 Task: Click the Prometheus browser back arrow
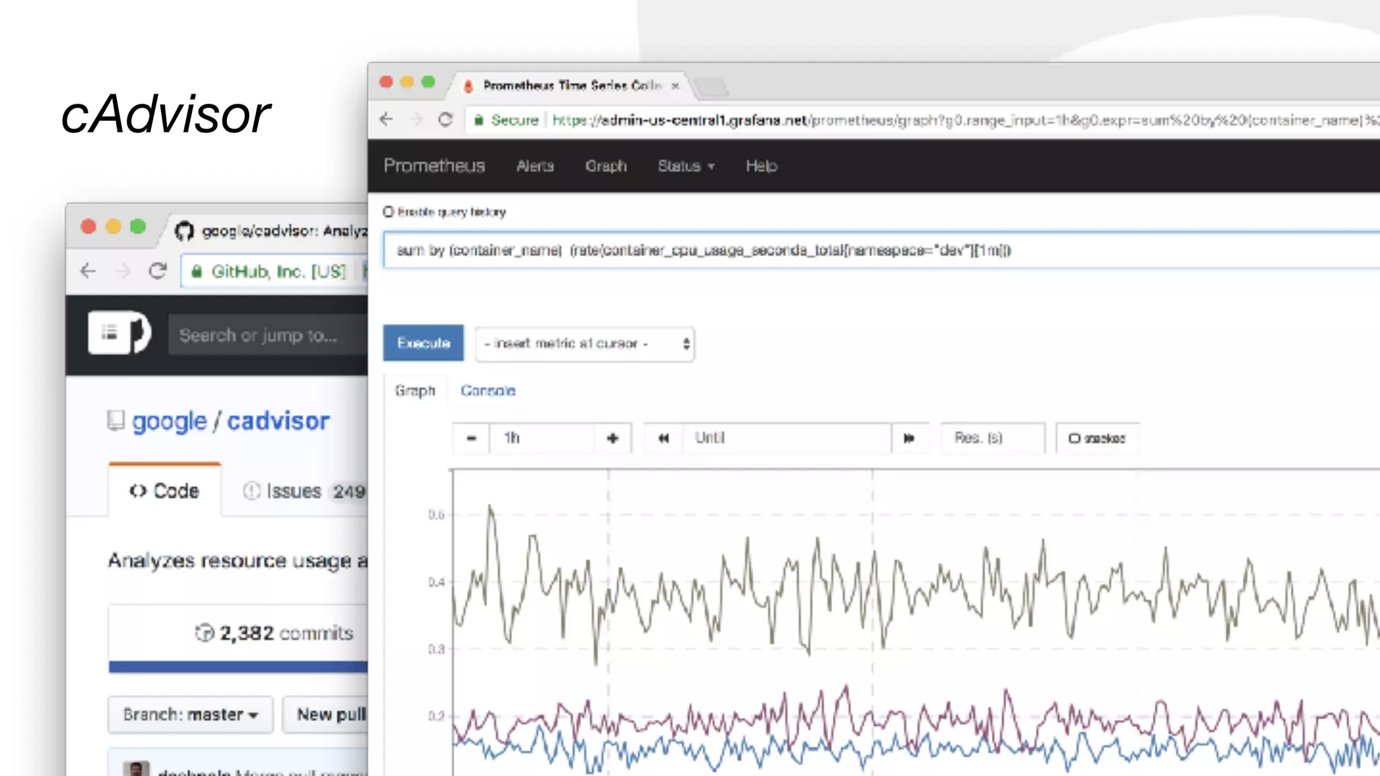[386, 120]
